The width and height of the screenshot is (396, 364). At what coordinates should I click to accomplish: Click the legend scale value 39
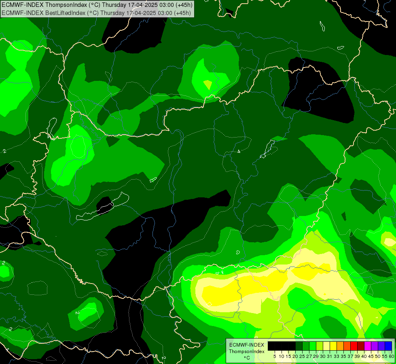(357, 356)
